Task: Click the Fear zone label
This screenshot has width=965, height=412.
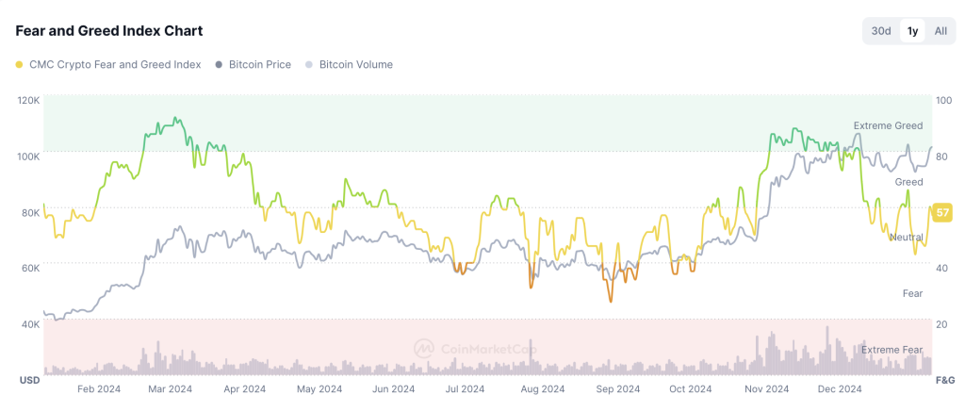Action: (912, 293)
